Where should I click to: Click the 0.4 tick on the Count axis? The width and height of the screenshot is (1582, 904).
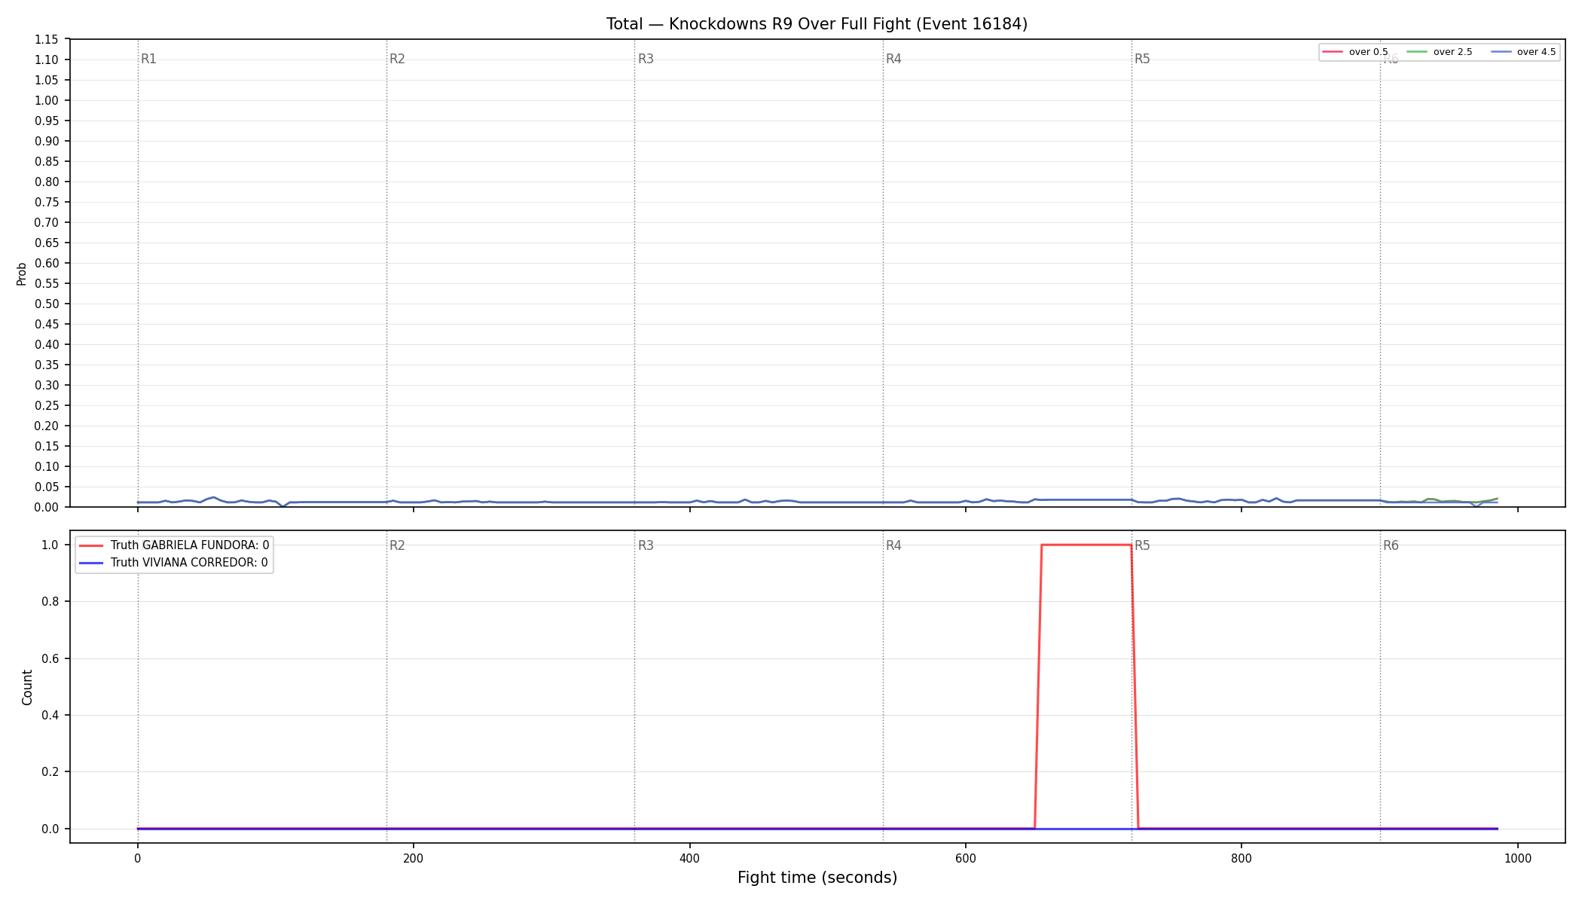(x=50, y=716)
